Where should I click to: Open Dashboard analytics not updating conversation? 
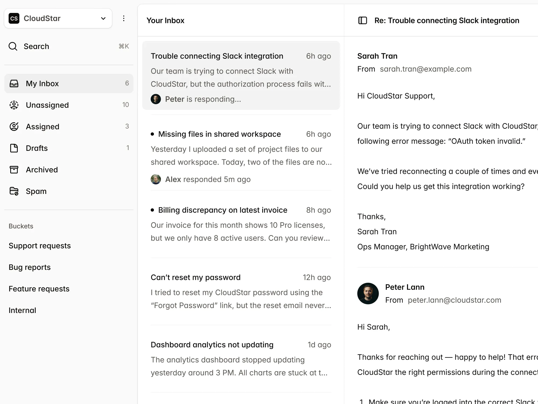[241, 359]
